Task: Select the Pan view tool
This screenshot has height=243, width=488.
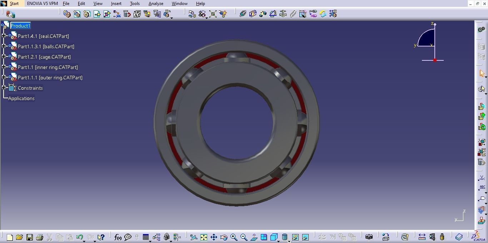Action: [x=214, y=237]
